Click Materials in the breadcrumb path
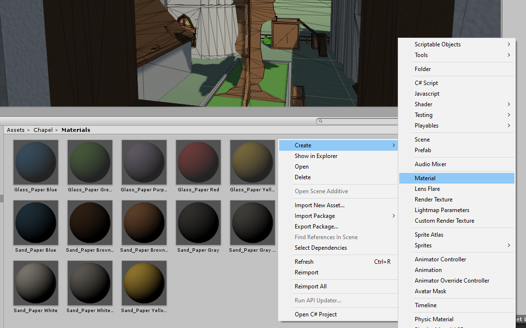This screenshot has width=526, height=328. pos(76,130)
